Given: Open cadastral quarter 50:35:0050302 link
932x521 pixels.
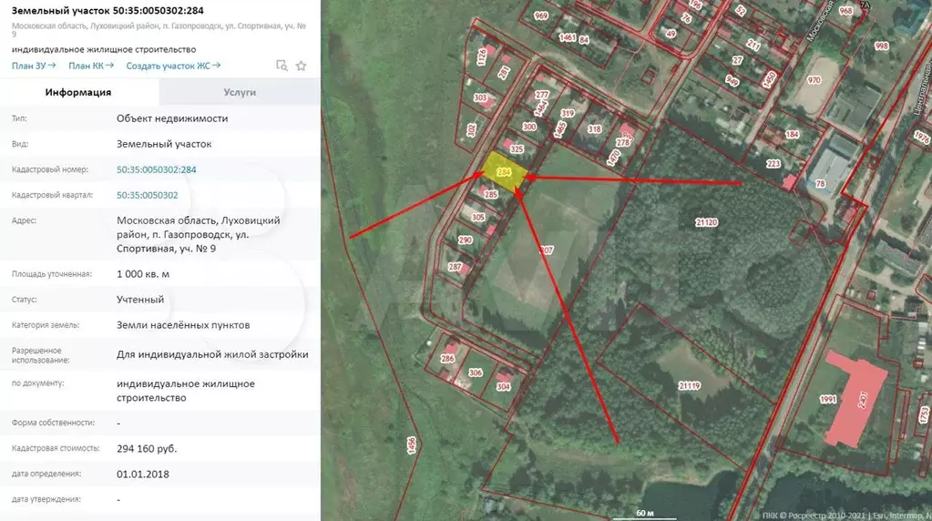Looking at the screenshot, I should (x=148, y=195).
